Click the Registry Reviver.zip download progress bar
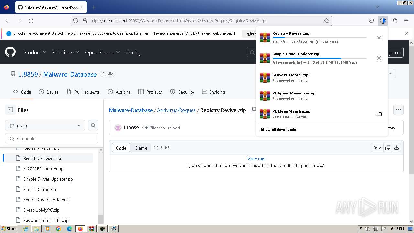The image size is (414, 233). (x=320, y=38)
